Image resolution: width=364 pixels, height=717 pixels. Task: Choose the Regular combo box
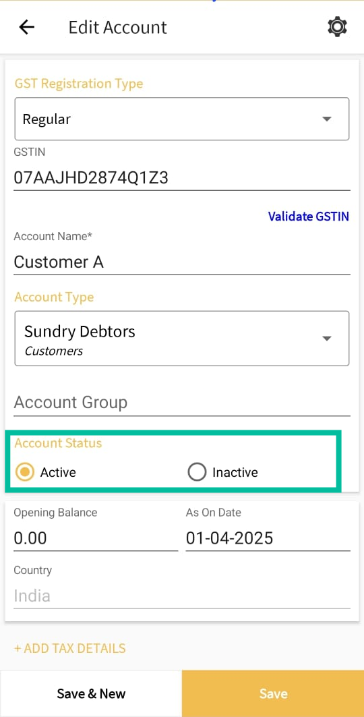(x=182, y=119)
